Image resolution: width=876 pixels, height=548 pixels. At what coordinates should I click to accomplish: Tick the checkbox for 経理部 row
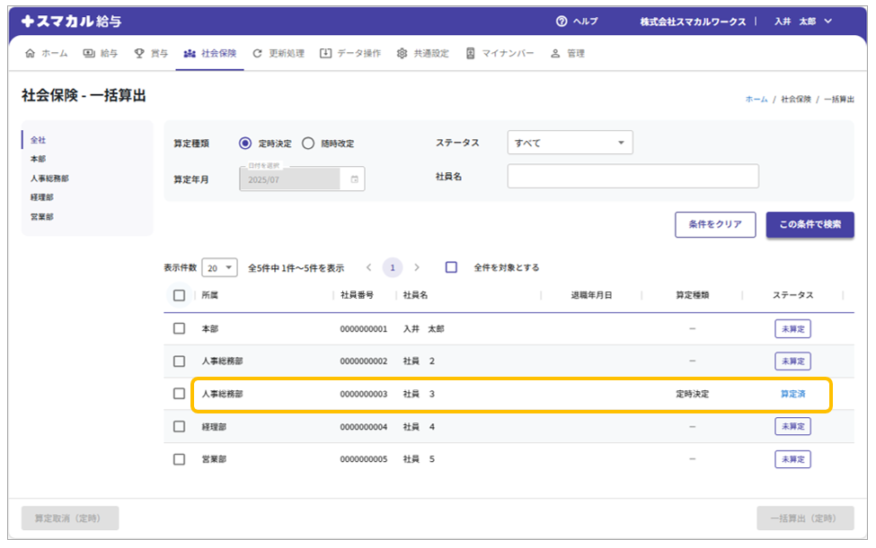[x=180, y=426]
